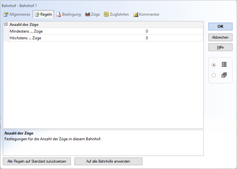Collapse the Anzahl der Züge group

(x=6, y=24)
